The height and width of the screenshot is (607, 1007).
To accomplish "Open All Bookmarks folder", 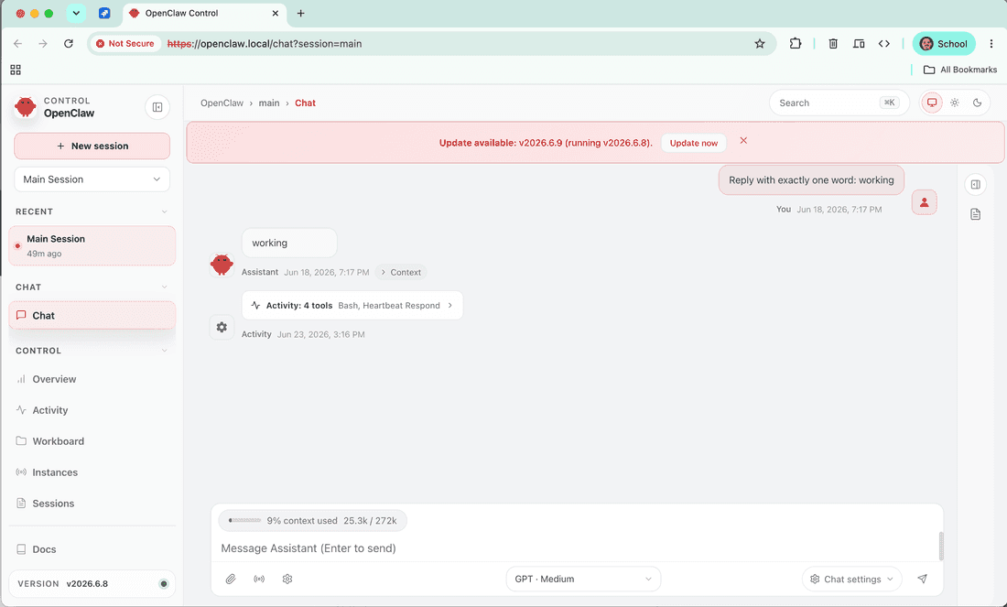I will [960, 70].
